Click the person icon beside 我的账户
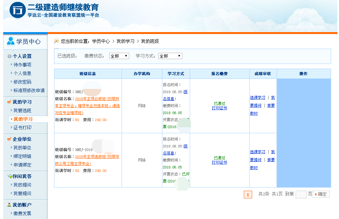The width and height of the screenshot is (339, 219). click(9, 205)
